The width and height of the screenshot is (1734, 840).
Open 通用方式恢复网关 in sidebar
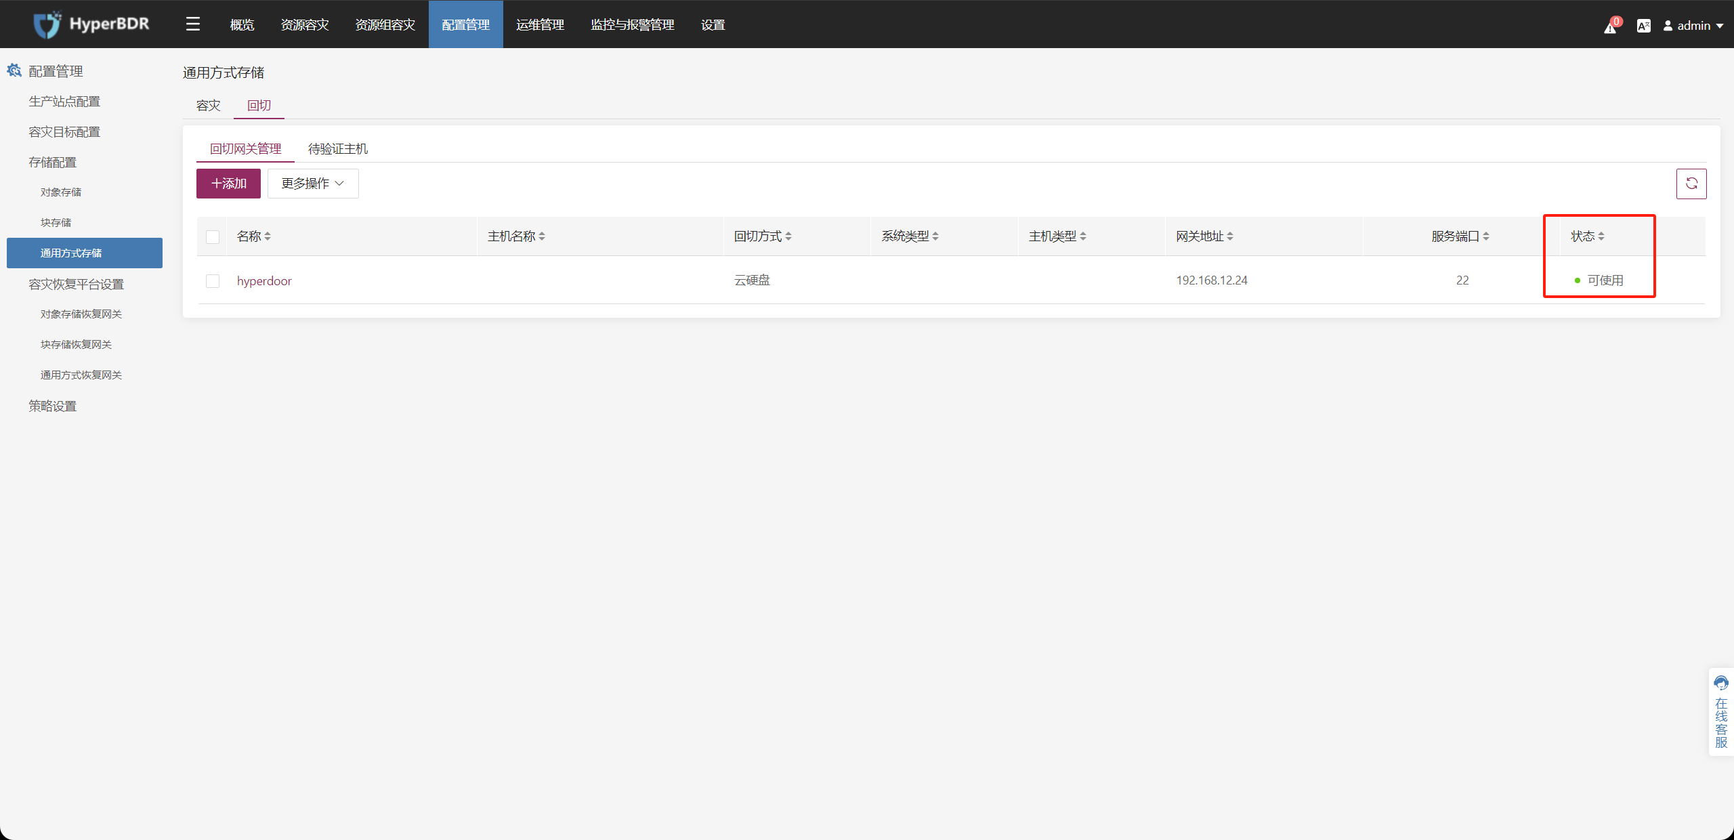point(81,375)
